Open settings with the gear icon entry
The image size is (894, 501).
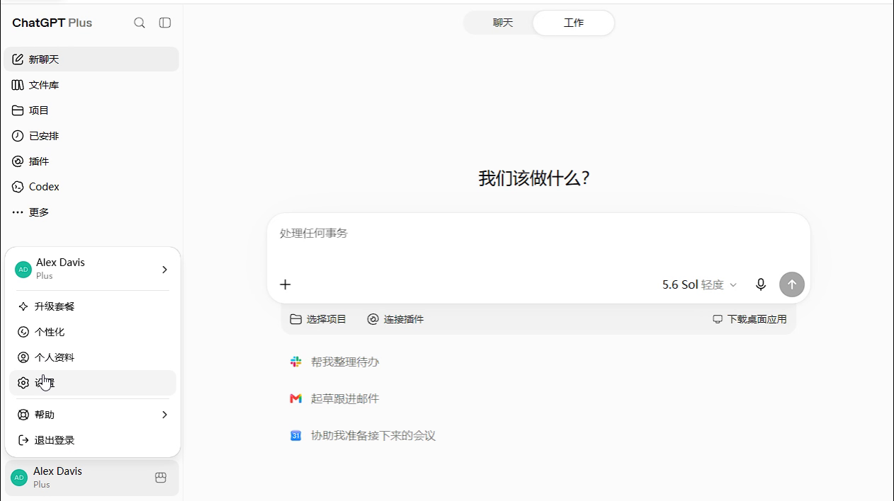click(93, 383)
